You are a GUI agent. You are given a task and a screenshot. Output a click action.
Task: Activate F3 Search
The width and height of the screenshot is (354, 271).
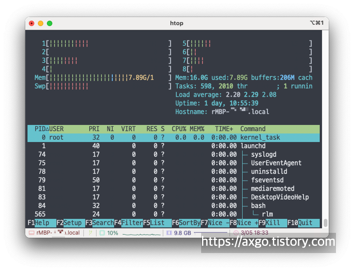point(100,223)
